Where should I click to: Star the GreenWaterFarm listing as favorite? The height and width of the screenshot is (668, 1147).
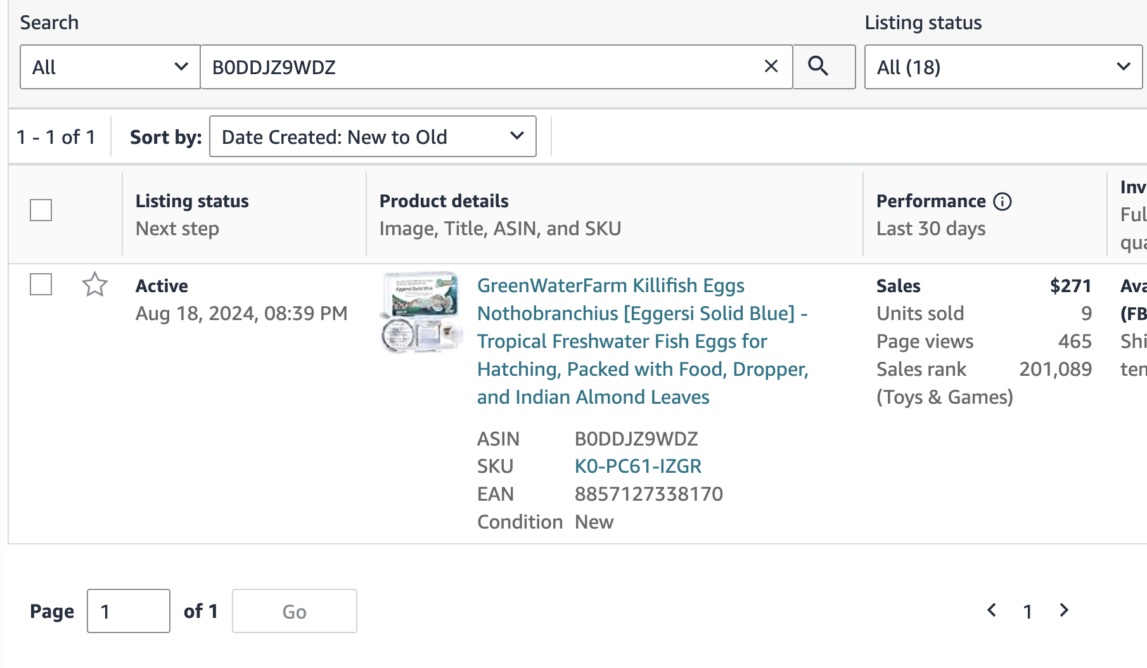point(95,285)
